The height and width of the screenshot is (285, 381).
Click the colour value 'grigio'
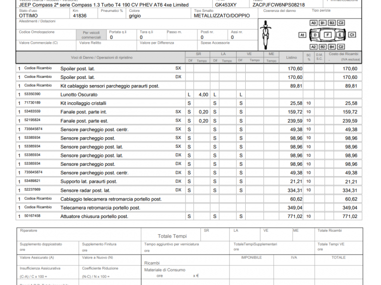(135, 16)
